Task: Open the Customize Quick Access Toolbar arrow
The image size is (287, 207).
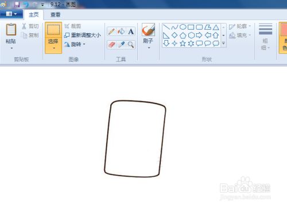Action: [x=42, y=5]
